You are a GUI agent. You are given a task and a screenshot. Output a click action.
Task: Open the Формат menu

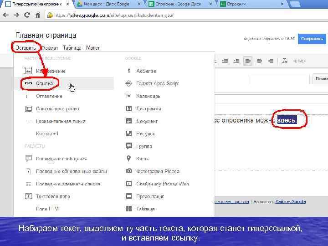50,48
